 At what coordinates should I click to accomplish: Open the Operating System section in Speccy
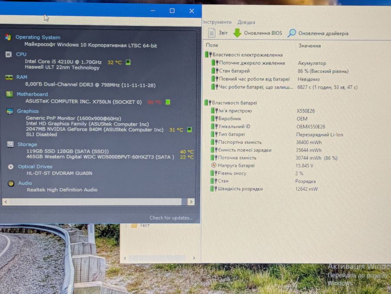pos(38,37)
